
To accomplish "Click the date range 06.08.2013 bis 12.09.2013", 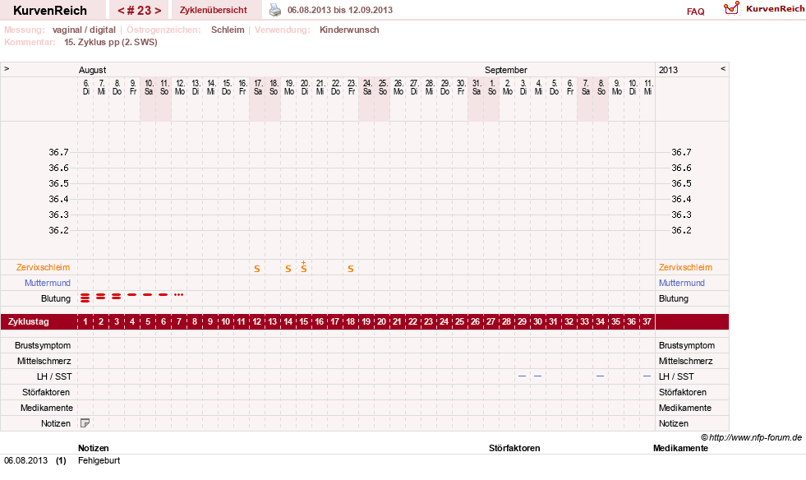I will coord(340,10).
